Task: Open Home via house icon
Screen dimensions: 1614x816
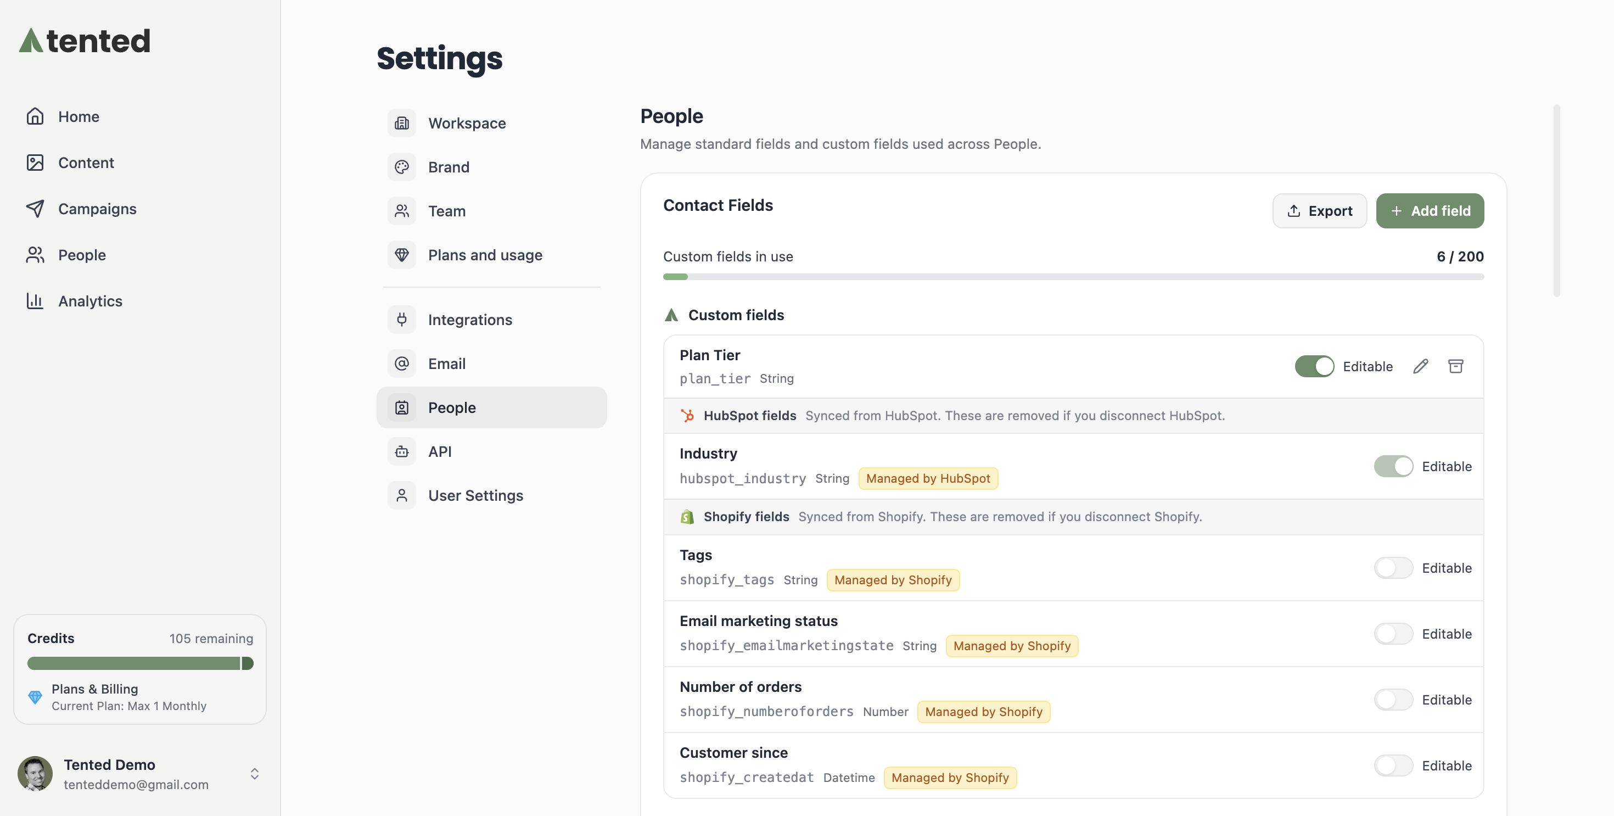Action: 35,116
